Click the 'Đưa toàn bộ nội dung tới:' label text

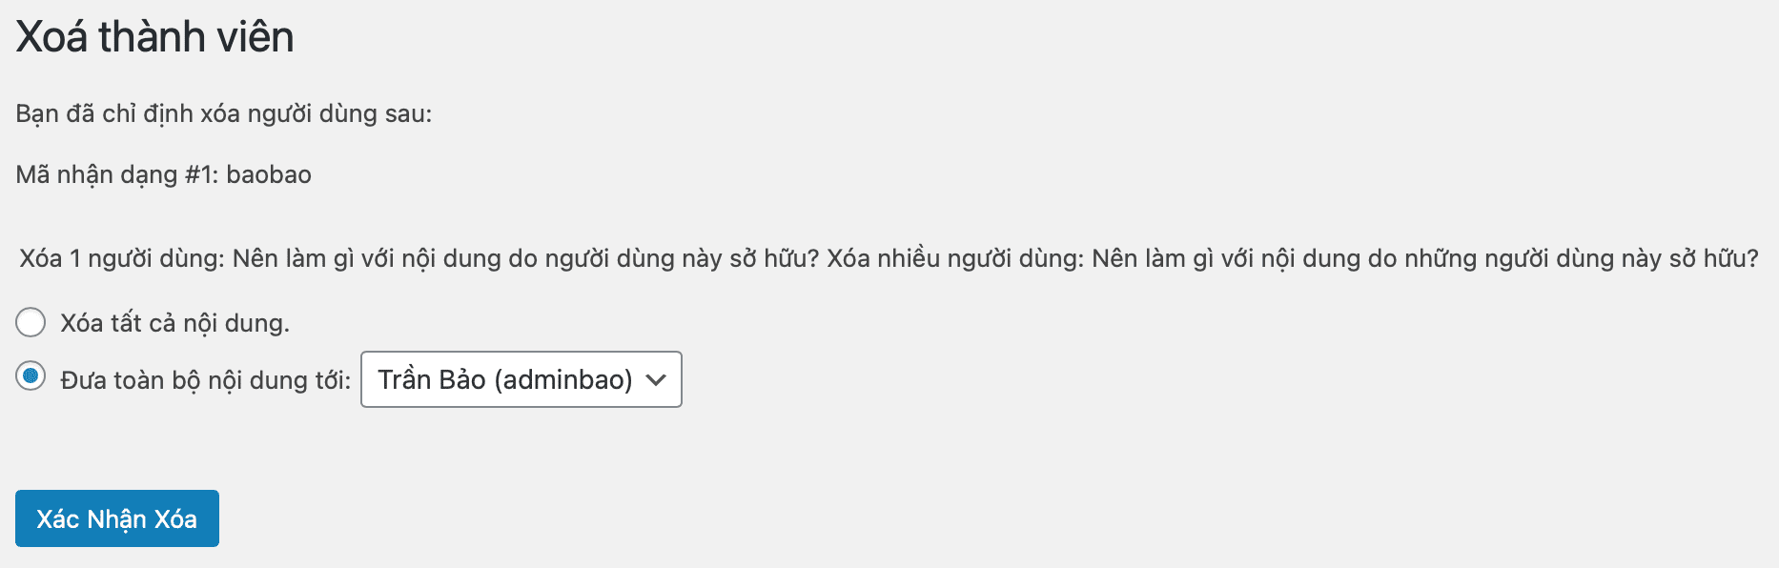pos(205,380)
